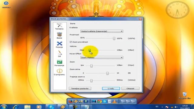Screen dimensions: 194x109
Task: Switch to Skype in the taskbar
Action: click(x=51, y=107)
